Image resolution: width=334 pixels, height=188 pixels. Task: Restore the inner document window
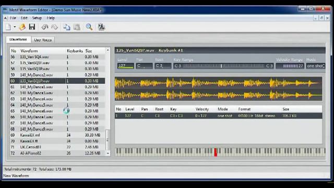tap(321, 18)
